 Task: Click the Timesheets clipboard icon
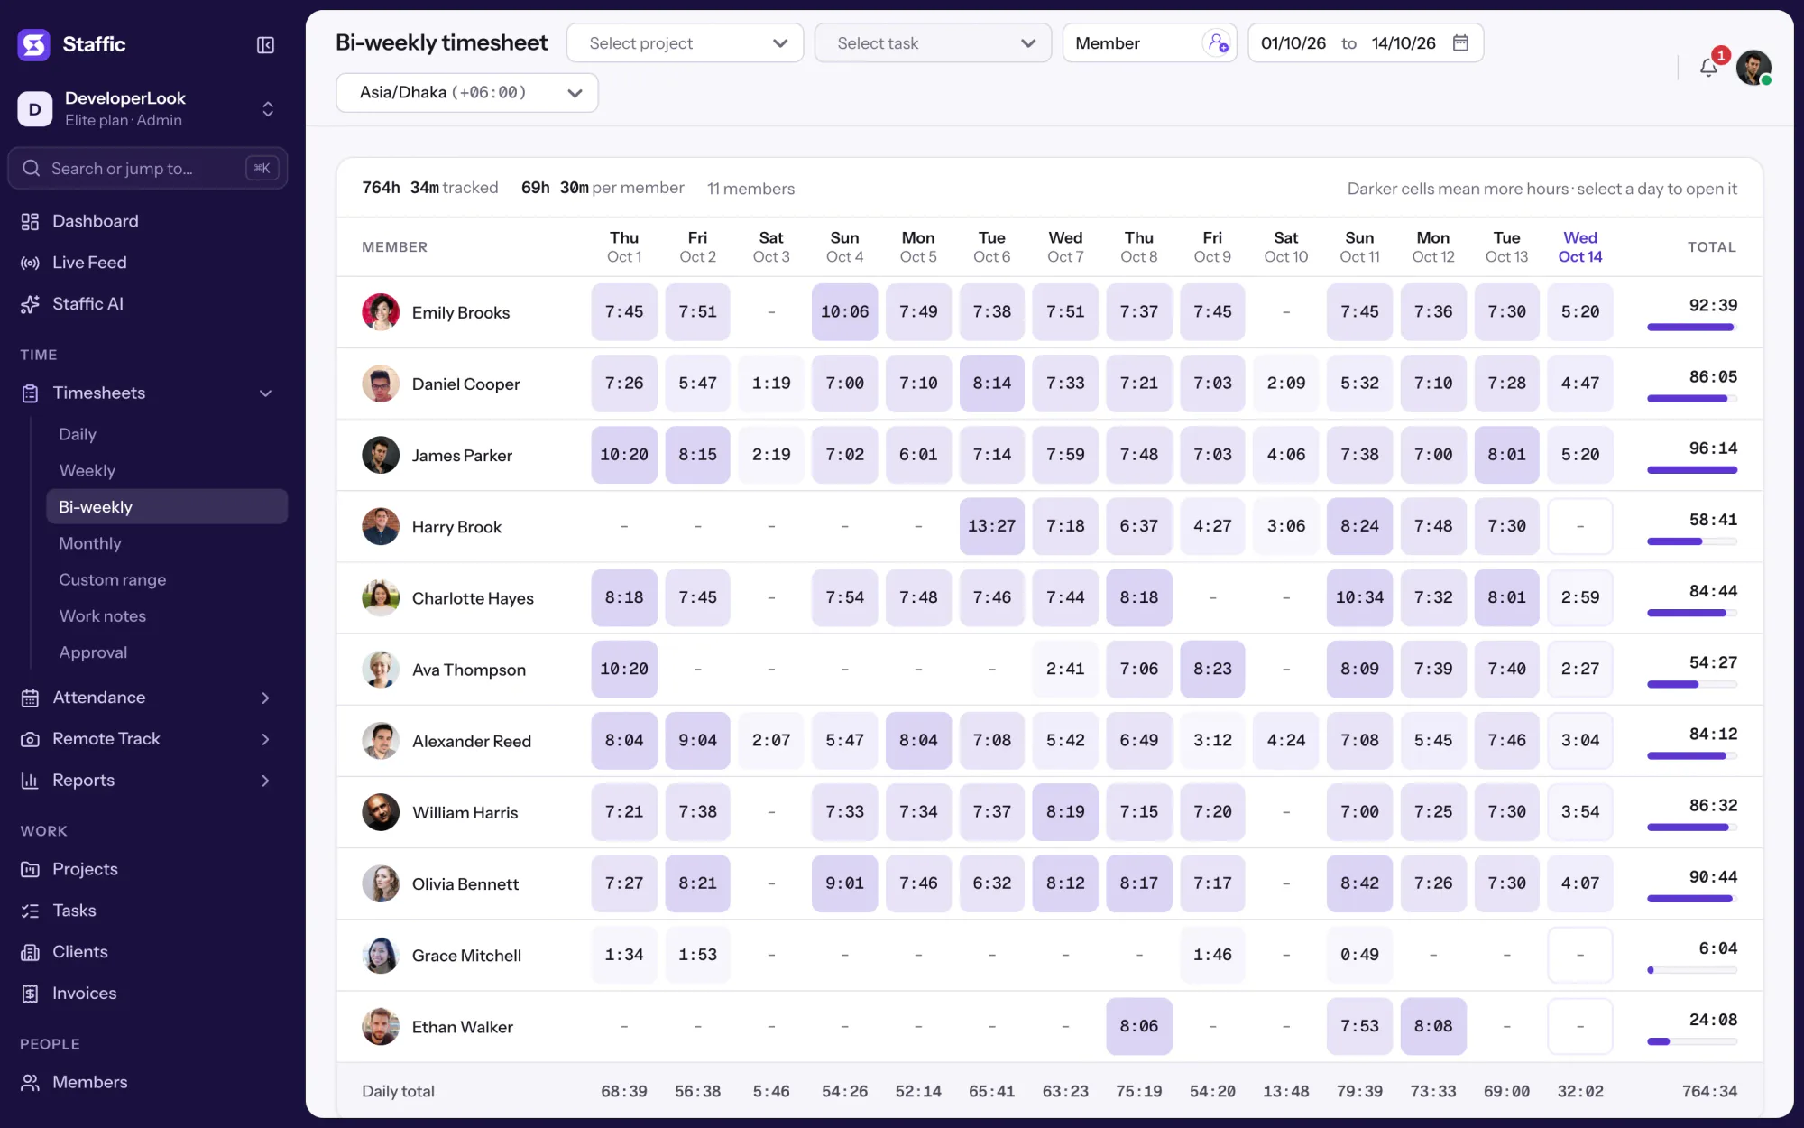click(31, 393)
